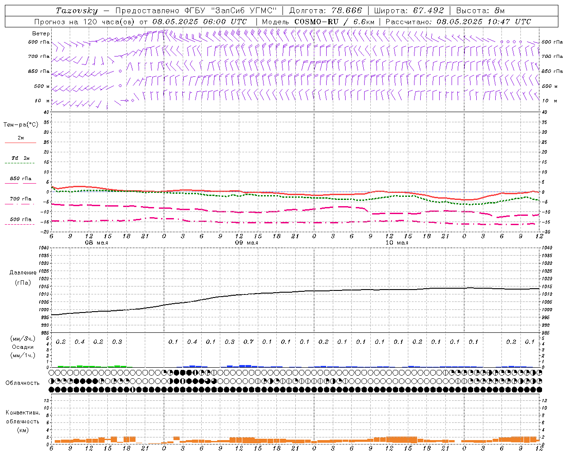Viewport: 565px width, 452px height.
Task: Click the "0.7" precipitation amount value
Action: click(249, 342)
